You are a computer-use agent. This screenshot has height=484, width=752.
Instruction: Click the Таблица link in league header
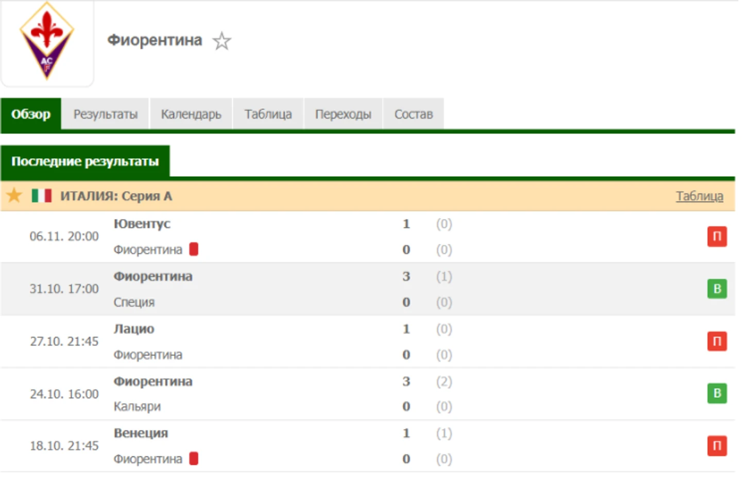click(x=699, y=196)
